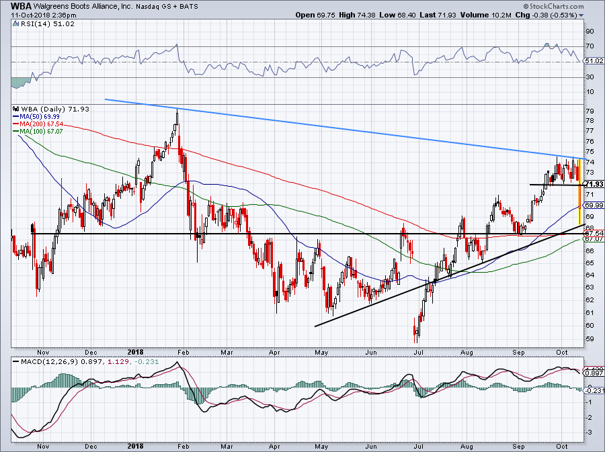The width and height of the screenshot is (605, 452).
Task: Click the Chg value -0.38 (-0.53%)
Action: click(554, 15)
